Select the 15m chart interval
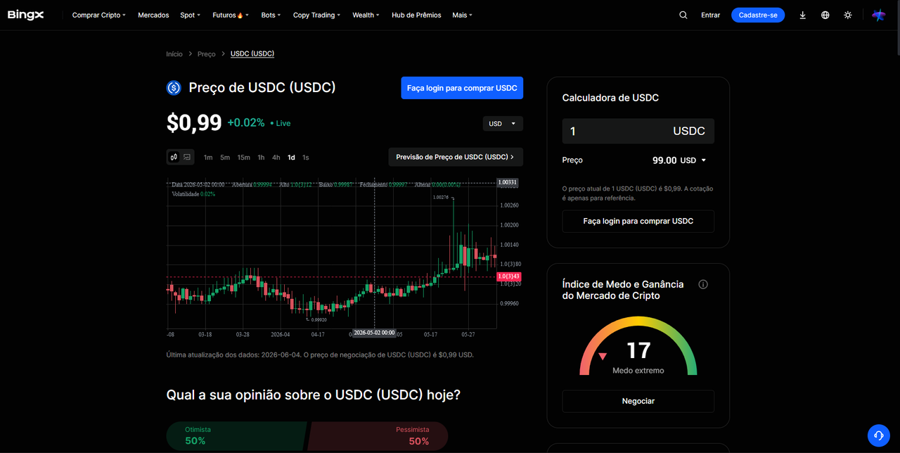Image resolution: width=900 pixels, height=453 pixels. 243,158
